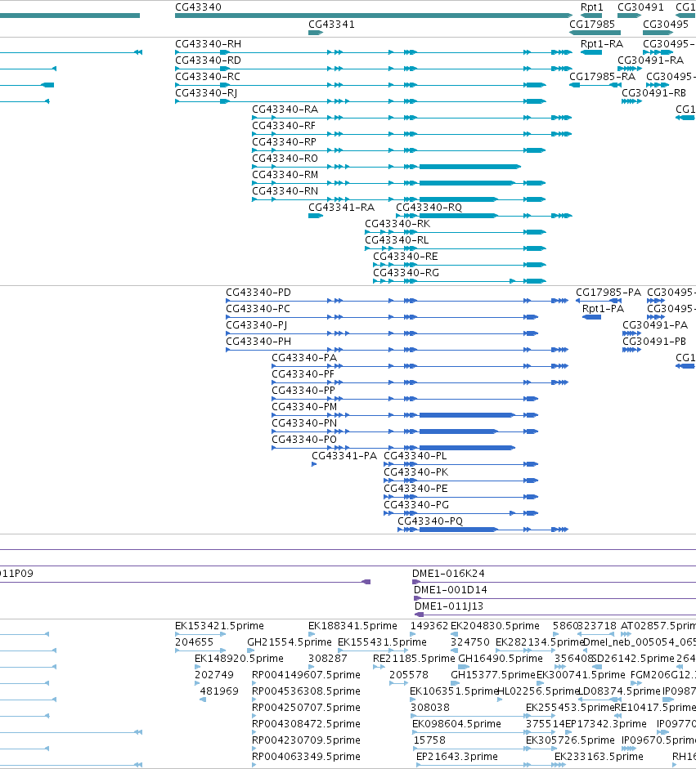Screen dimensions: 696x769
Task: Click the Rpt1-RA transcript label
Action: [602, 44]
